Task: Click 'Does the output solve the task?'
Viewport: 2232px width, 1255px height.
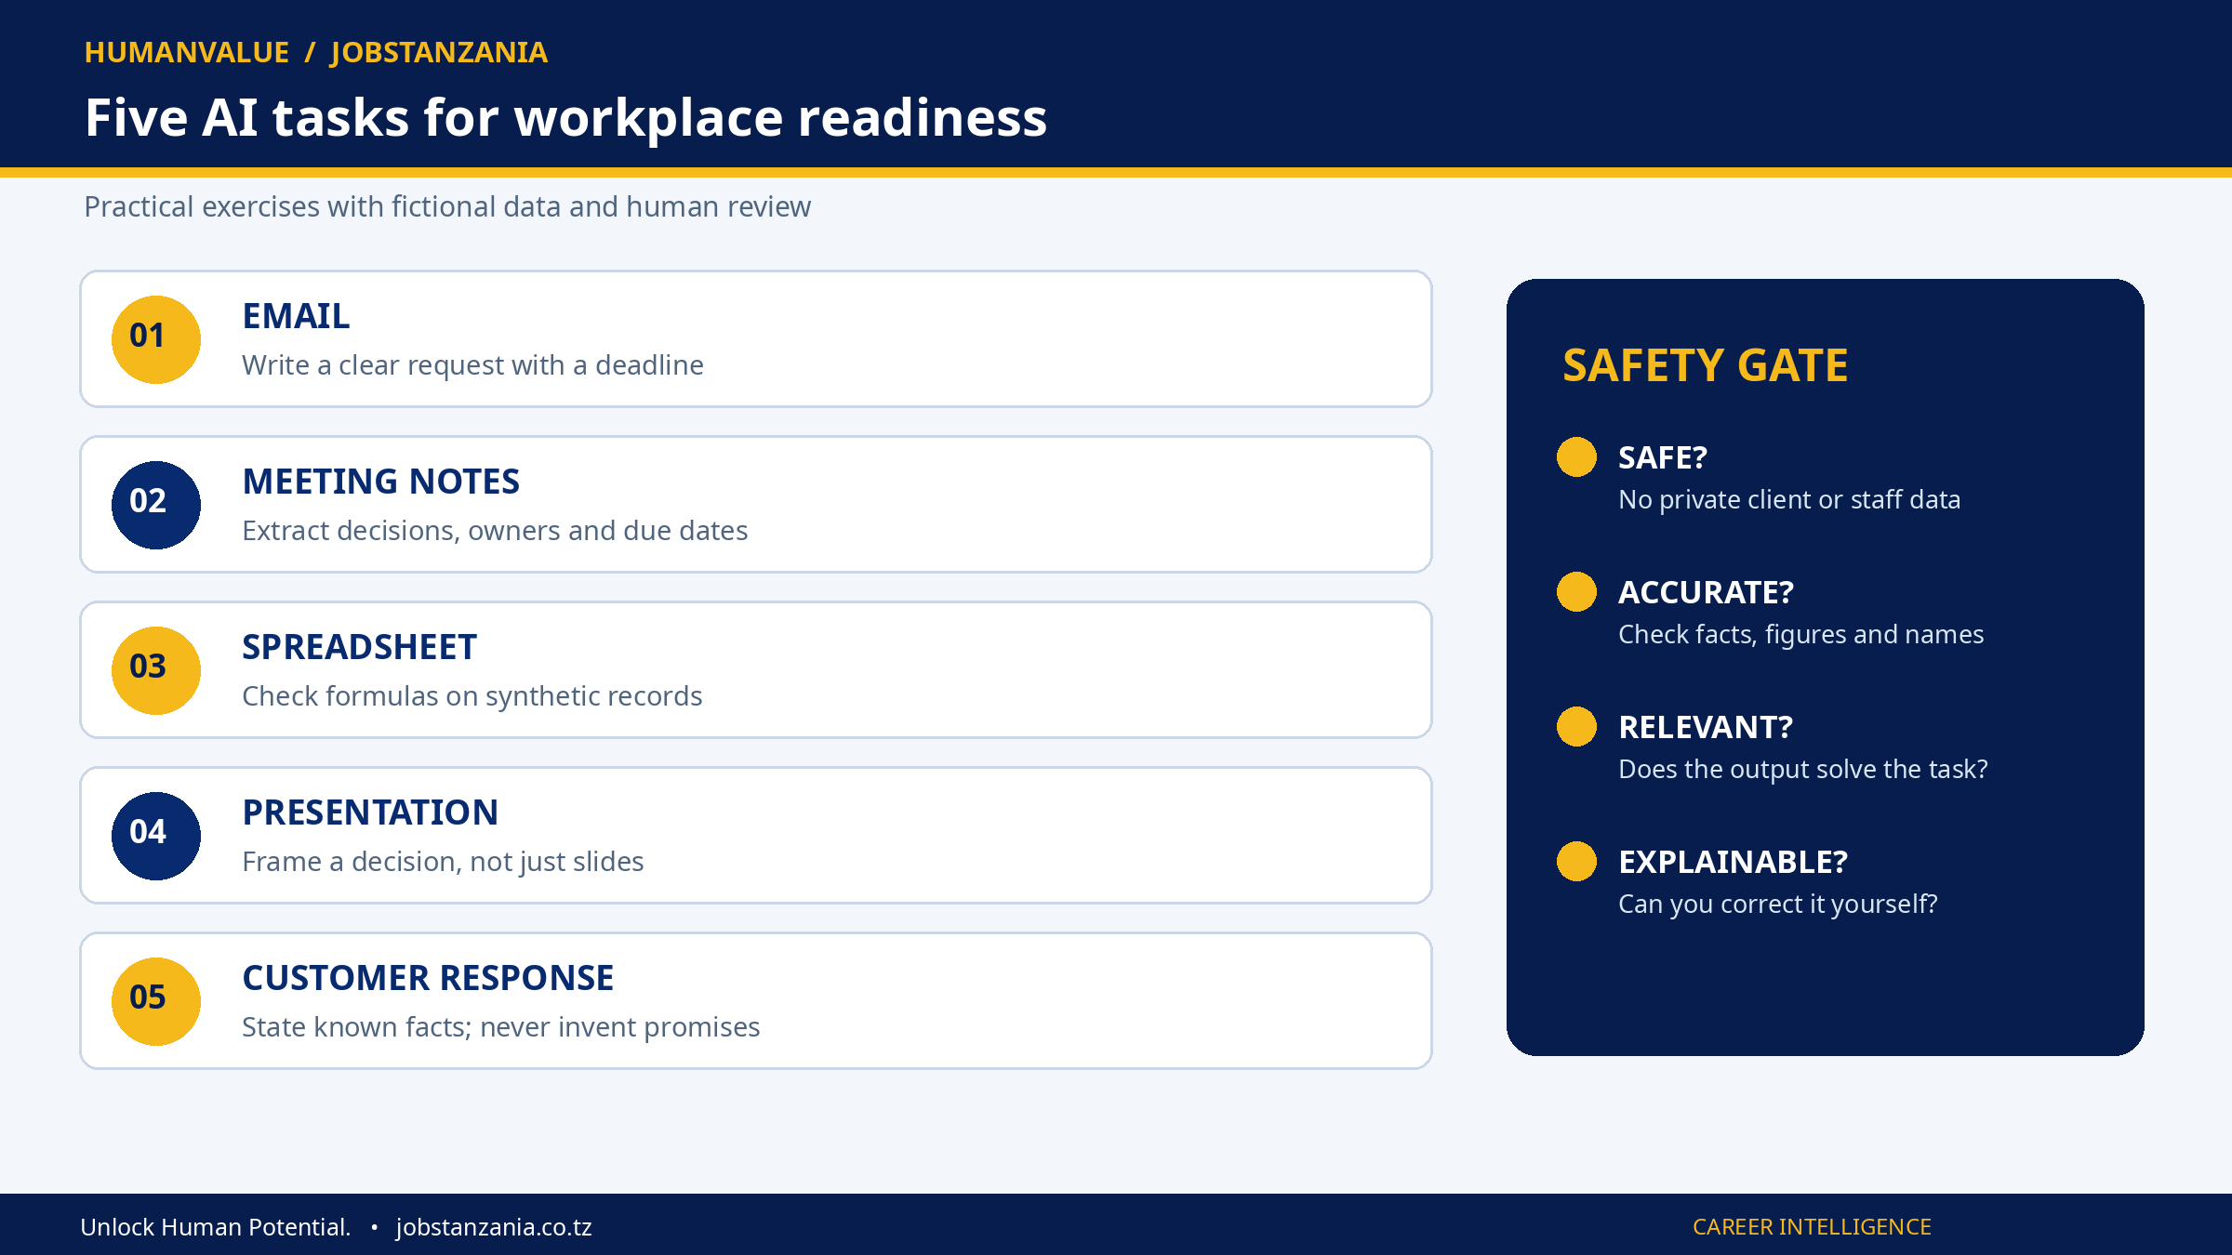Action: (1802, 770)
